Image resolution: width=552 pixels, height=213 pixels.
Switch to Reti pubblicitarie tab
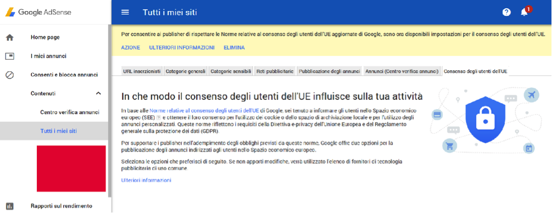[275, 71]
